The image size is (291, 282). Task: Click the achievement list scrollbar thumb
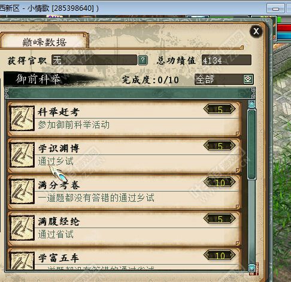[x=251, y=144]
